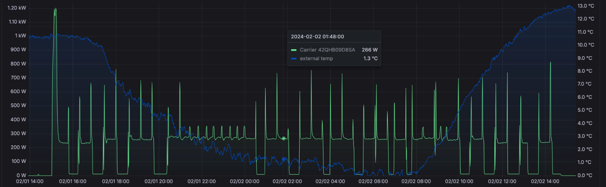Click the 02/01 22:00 time label
The width and height of the screenshot is (606, 187).
pyautogui.click(x=201, y=182)
